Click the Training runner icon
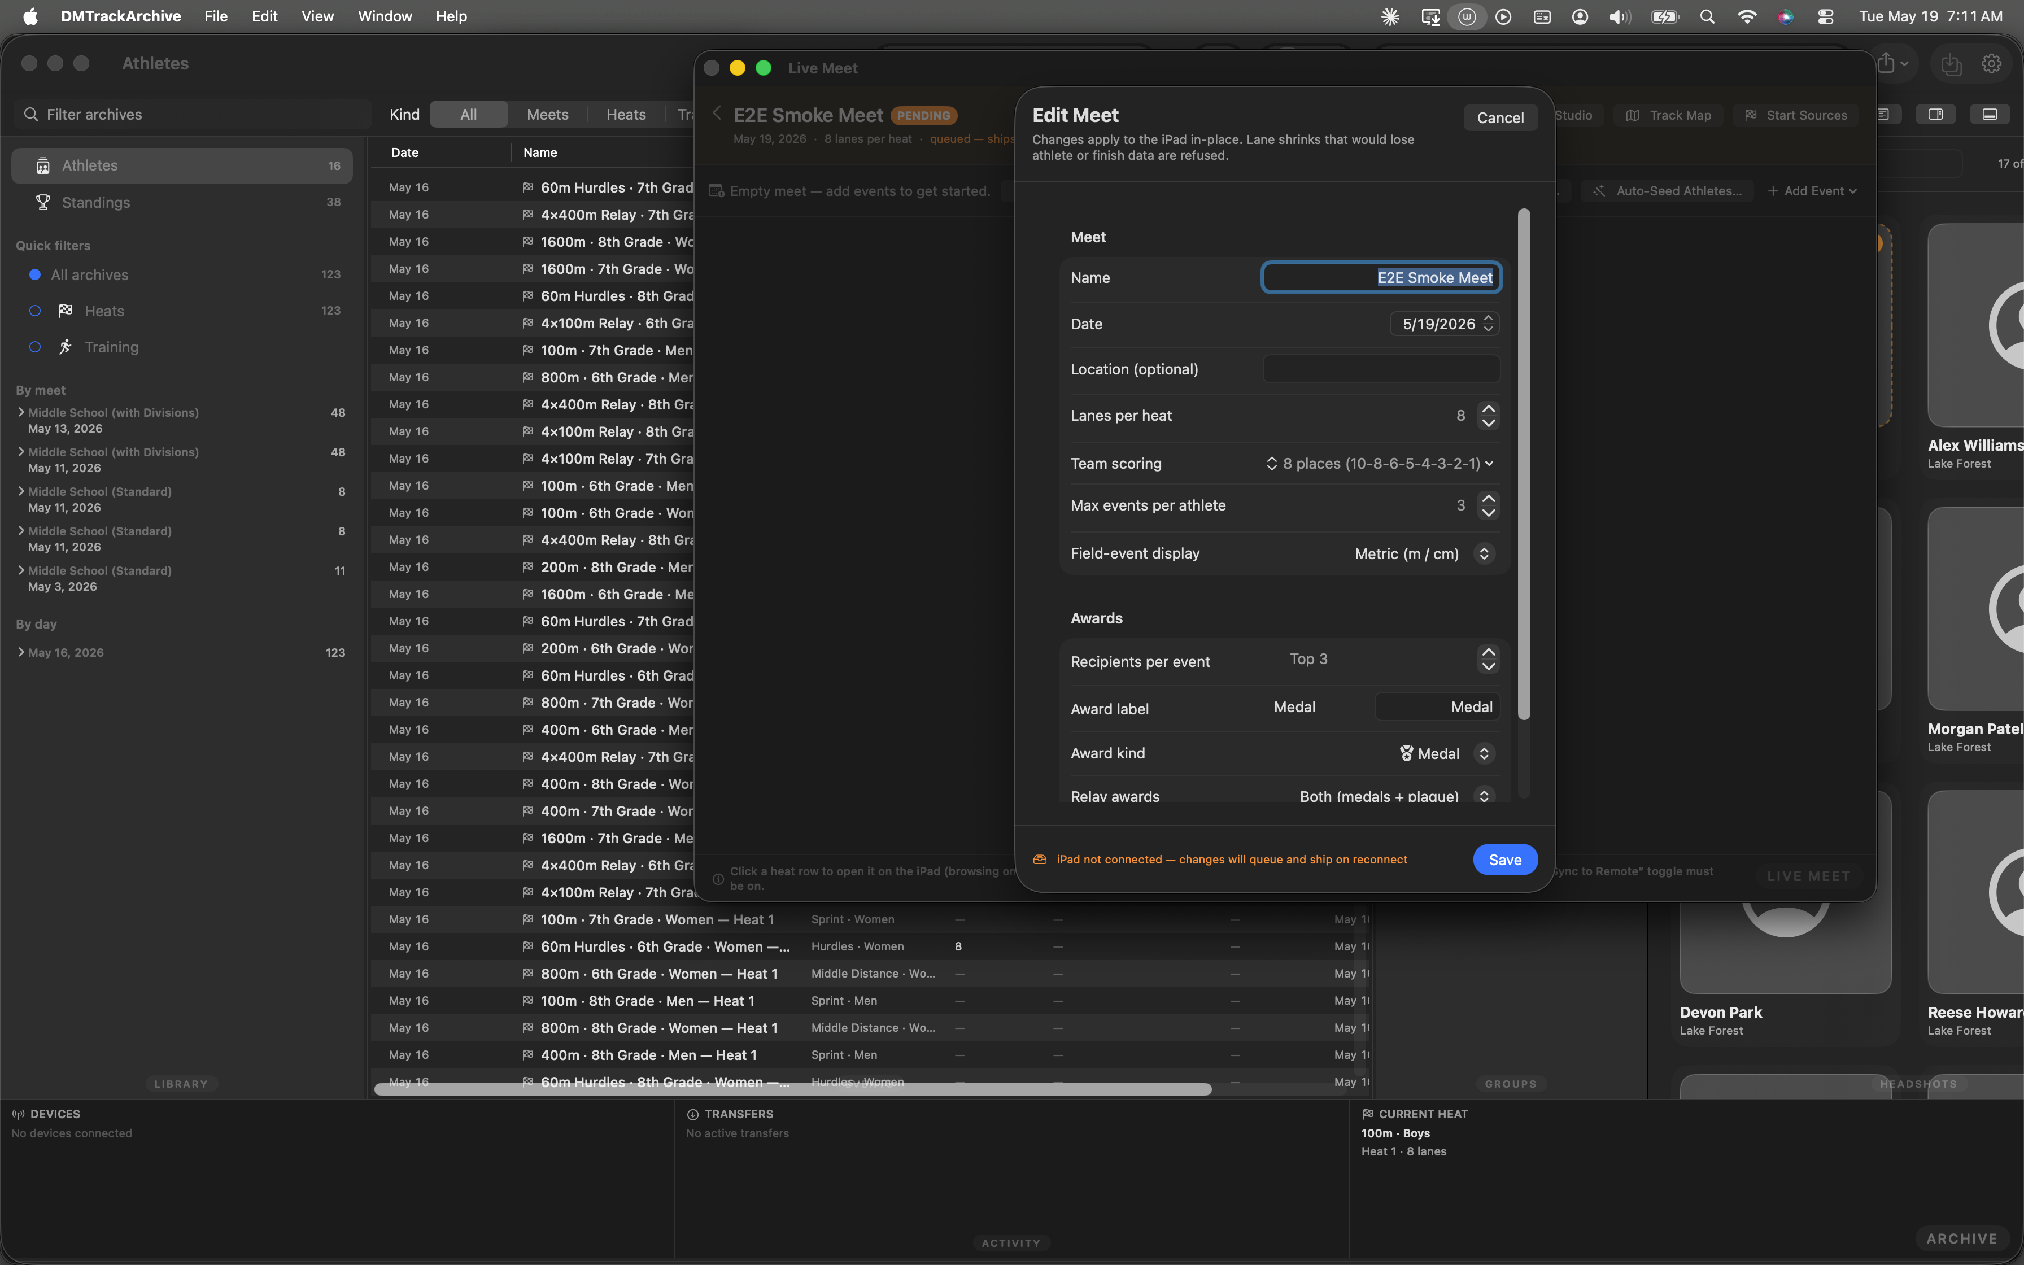Screen dimensions: 2024x1265 click(66, 346)
